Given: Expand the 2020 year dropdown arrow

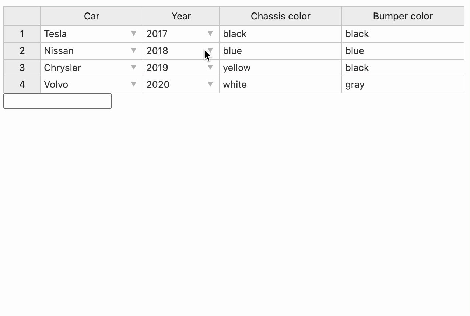Looking at the screenshot, I should [210, 84].
